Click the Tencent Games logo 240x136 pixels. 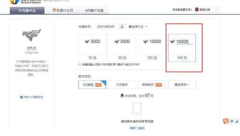pyautogui.click(x=25, y=2)
